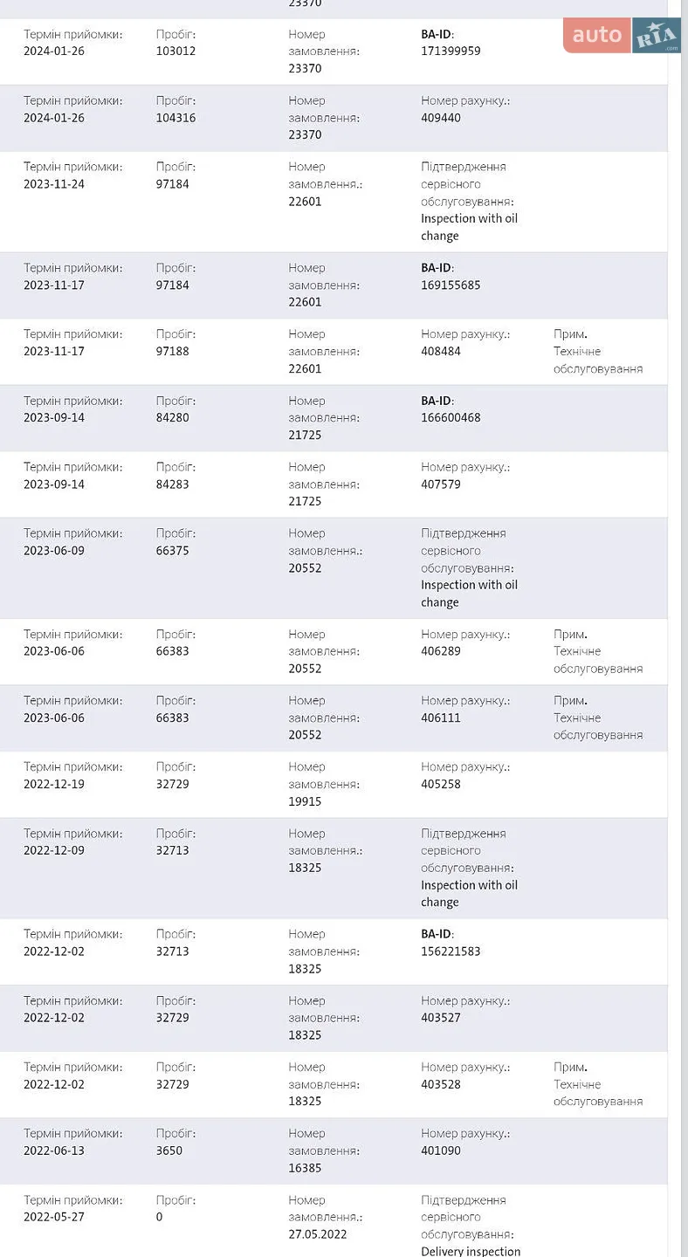Select invoice number 407579
Image resolution: width=688 pixels, height=1257 pixels.
[x=441, y=484]
